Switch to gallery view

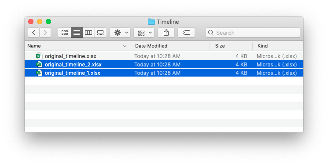tap(100, 33)
